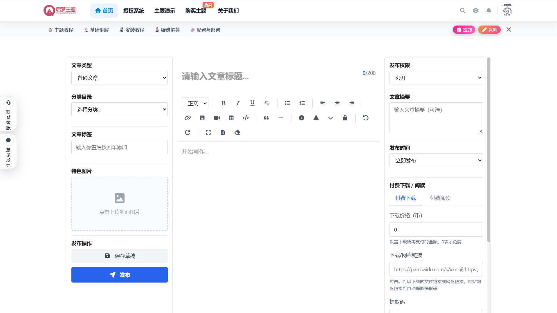Apply italic text formatting

(x=238, y=103)
